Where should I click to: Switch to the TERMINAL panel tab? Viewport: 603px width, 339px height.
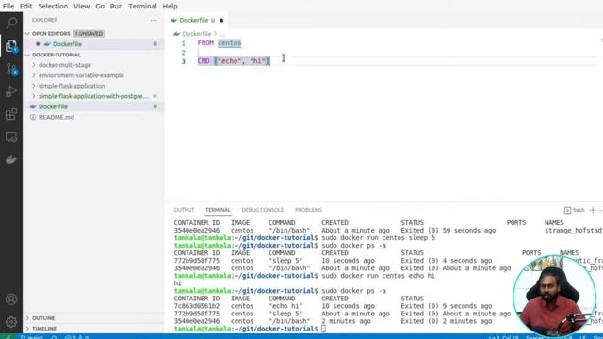click(x=218, y=210)
